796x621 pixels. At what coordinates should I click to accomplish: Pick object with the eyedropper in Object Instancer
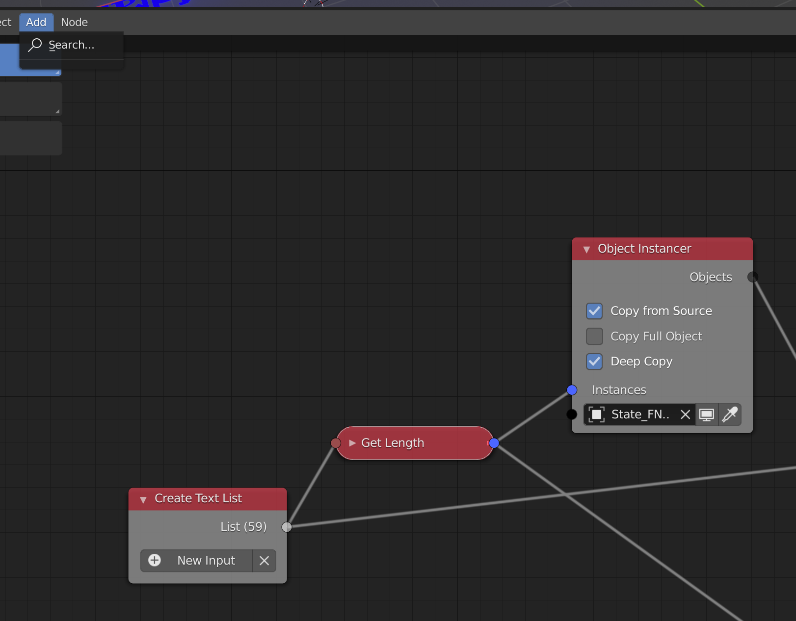[730, 414]
